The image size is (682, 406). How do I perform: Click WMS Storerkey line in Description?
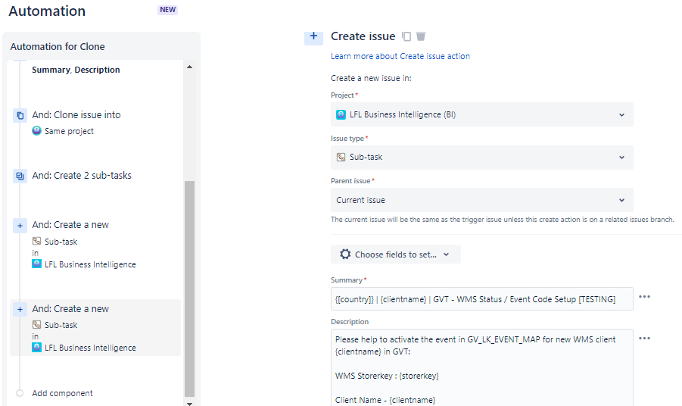(x=387, y=376)
